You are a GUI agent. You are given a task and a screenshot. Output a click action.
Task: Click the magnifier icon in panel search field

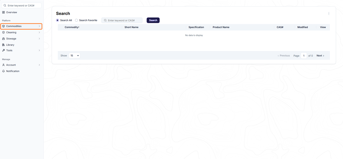pyautogui.click(x=105, y=20)
